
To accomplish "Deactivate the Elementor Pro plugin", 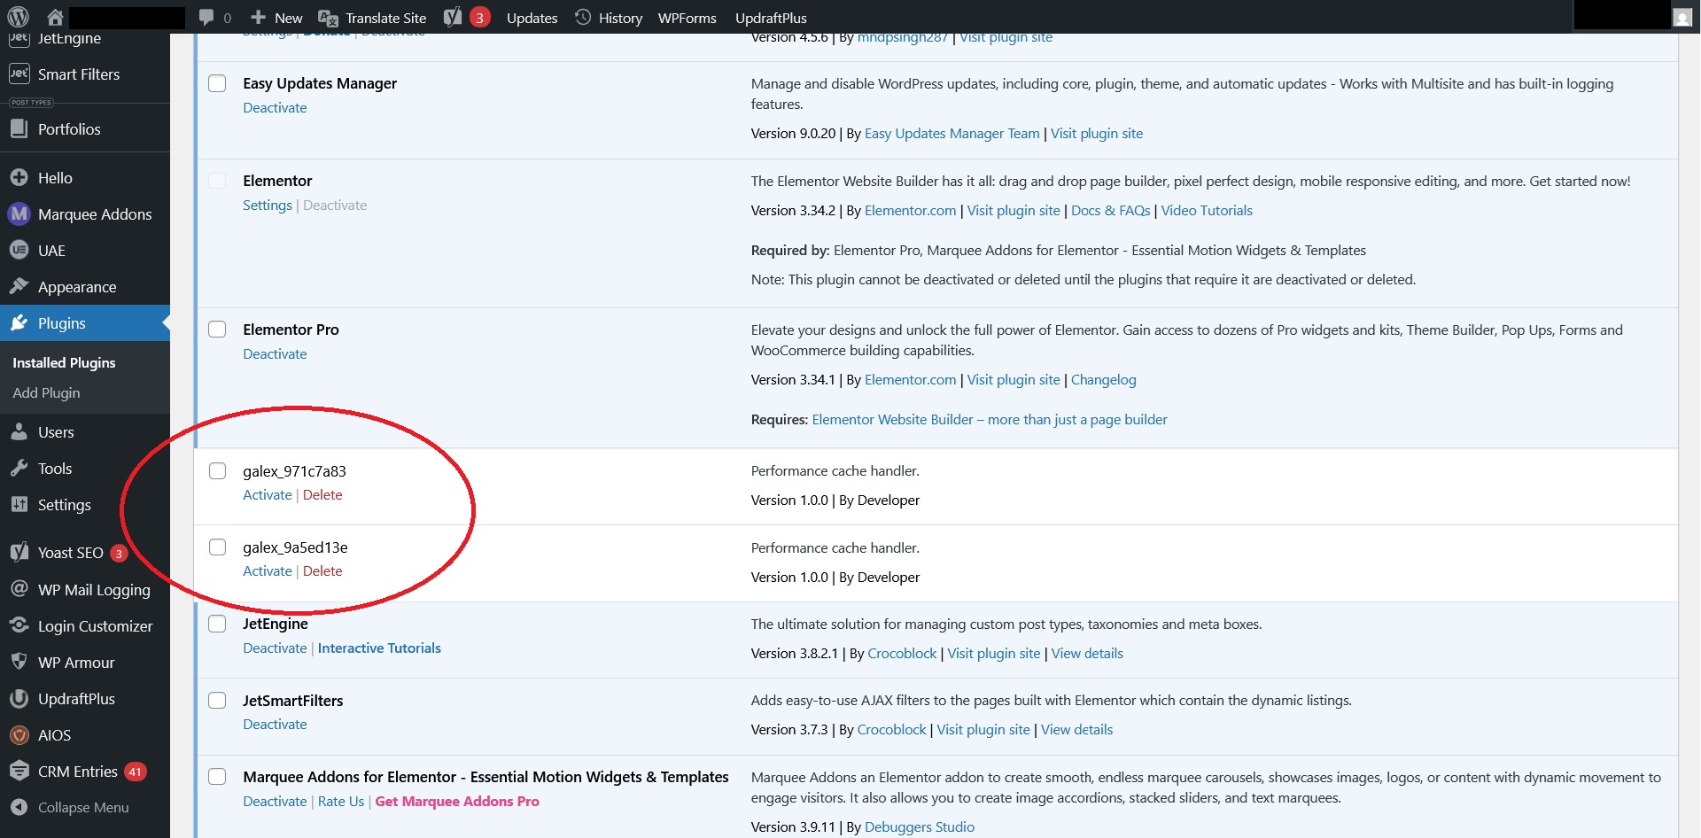I will click(275, 354).
